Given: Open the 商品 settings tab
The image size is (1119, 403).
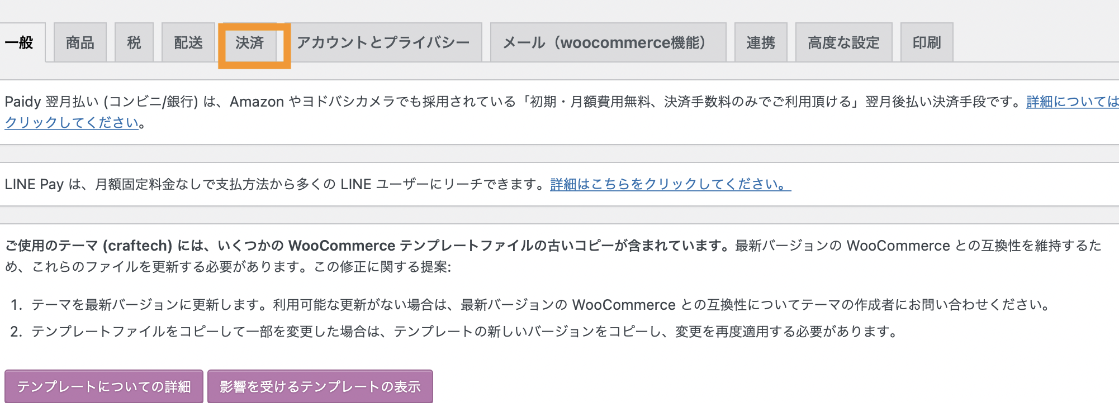Looking at the screenshot, I should tap(80, 43).
